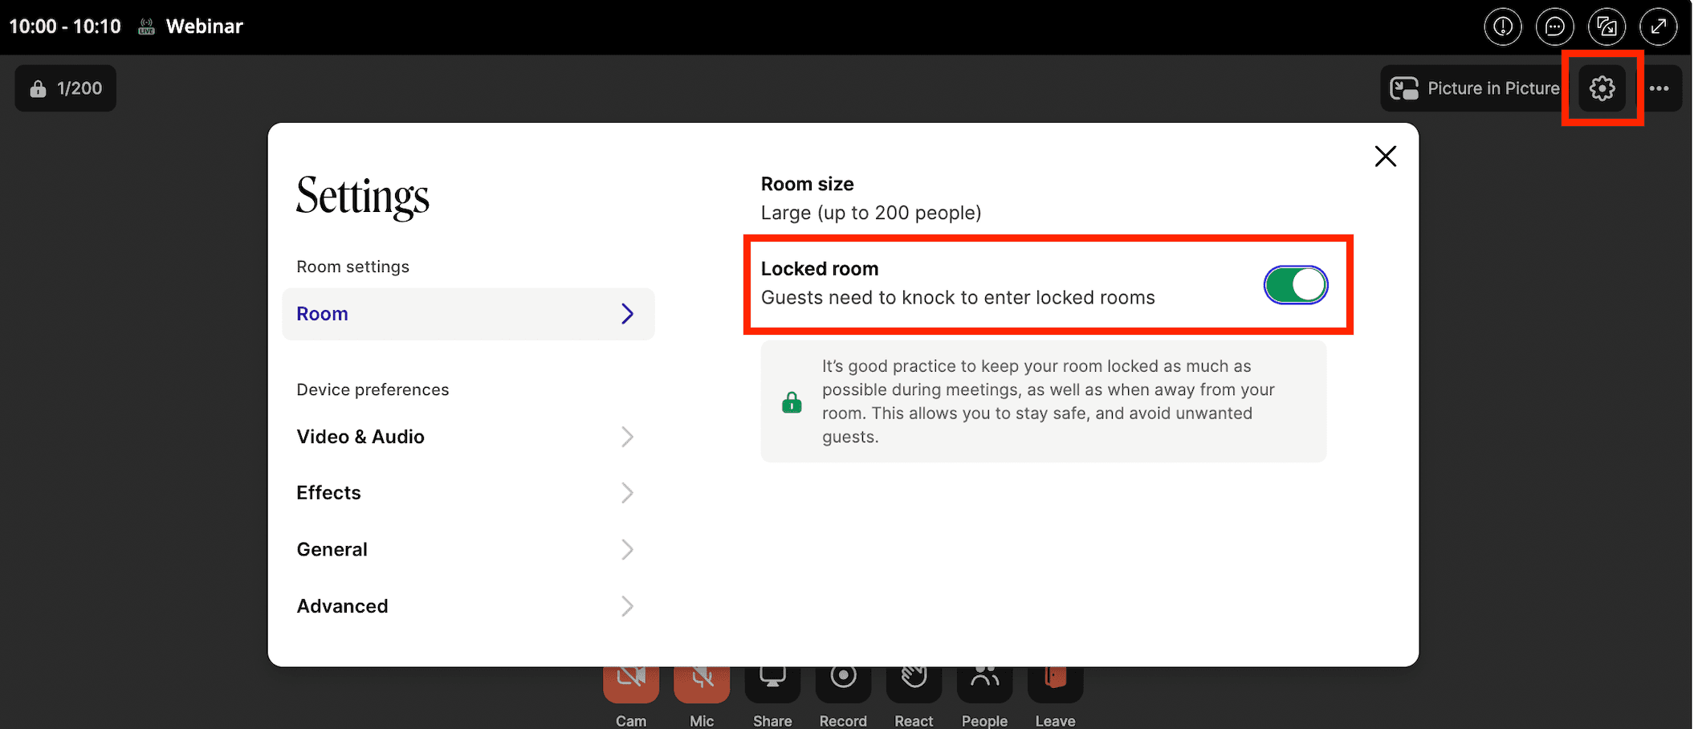Screen dimensions: 1694x729
Task: Click the 1/200 lock participant badge
Action: click(66, 88)
